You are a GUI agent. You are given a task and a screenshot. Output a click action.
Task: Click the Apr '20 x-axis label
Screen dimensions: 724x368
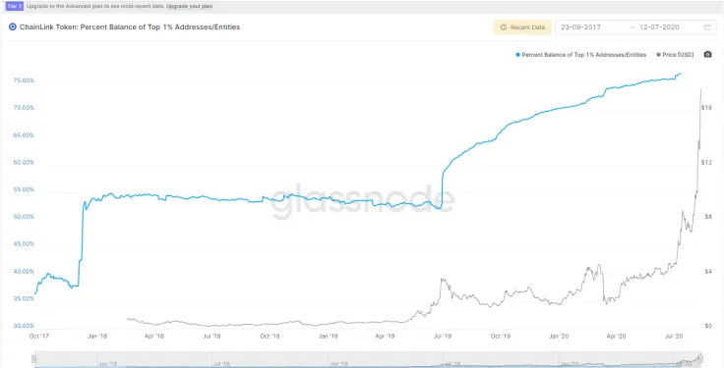pyautogui.click(x=617, y=337)
